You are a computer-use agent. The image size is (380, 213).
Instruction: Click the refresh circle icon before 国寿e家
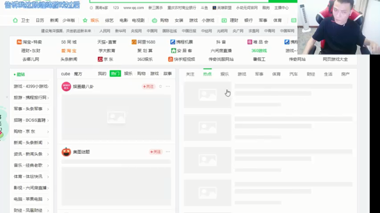[x=91, y=8]
